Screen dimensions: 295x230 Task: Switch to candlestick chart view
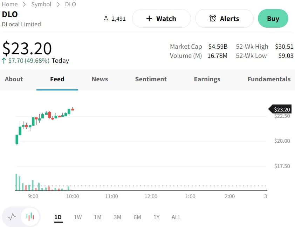coord(30,217)
